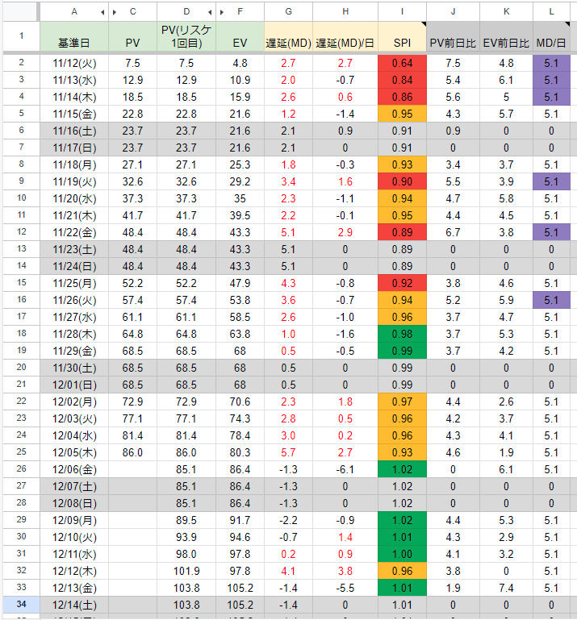The height and width of the screenshot is (620, 577).
Task: Select row 12 header
Action: point(21,231)
